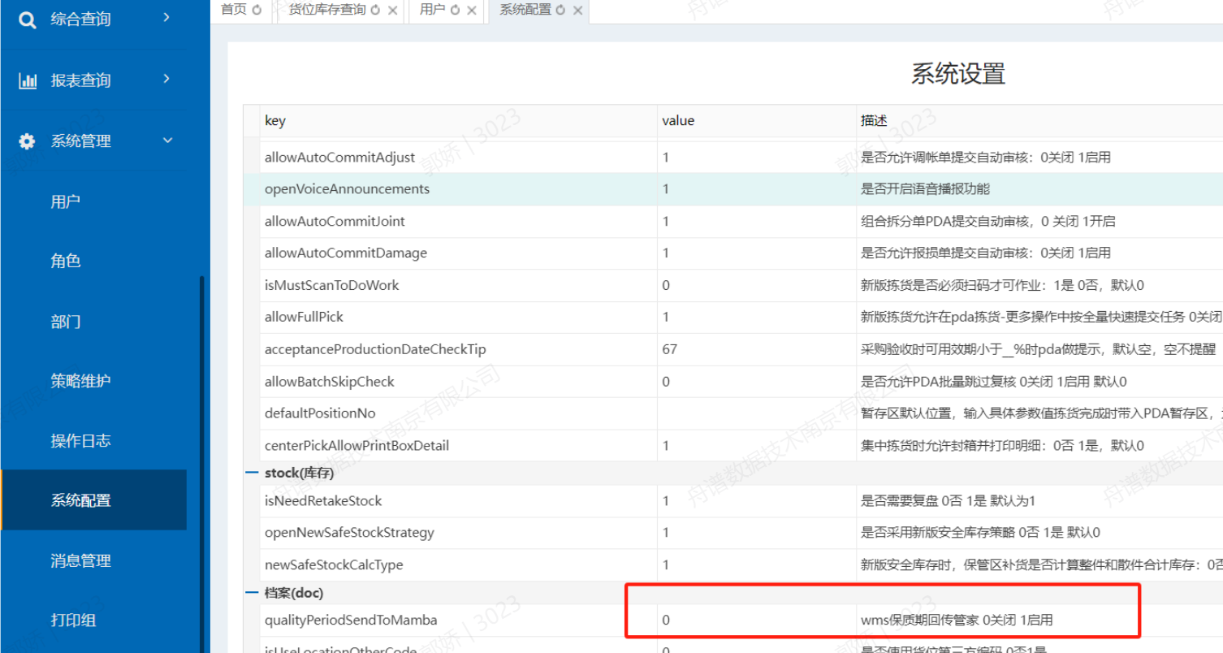Reload the 系统配置 tab via refresh icon

[x=560, y=11]
